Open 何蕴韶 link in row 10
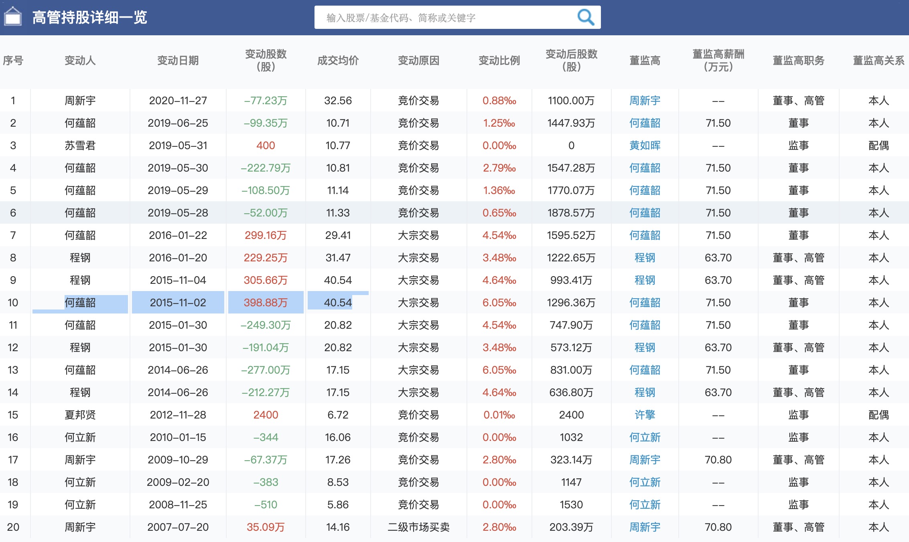909x542 pixels. click(x=644, y=303)
